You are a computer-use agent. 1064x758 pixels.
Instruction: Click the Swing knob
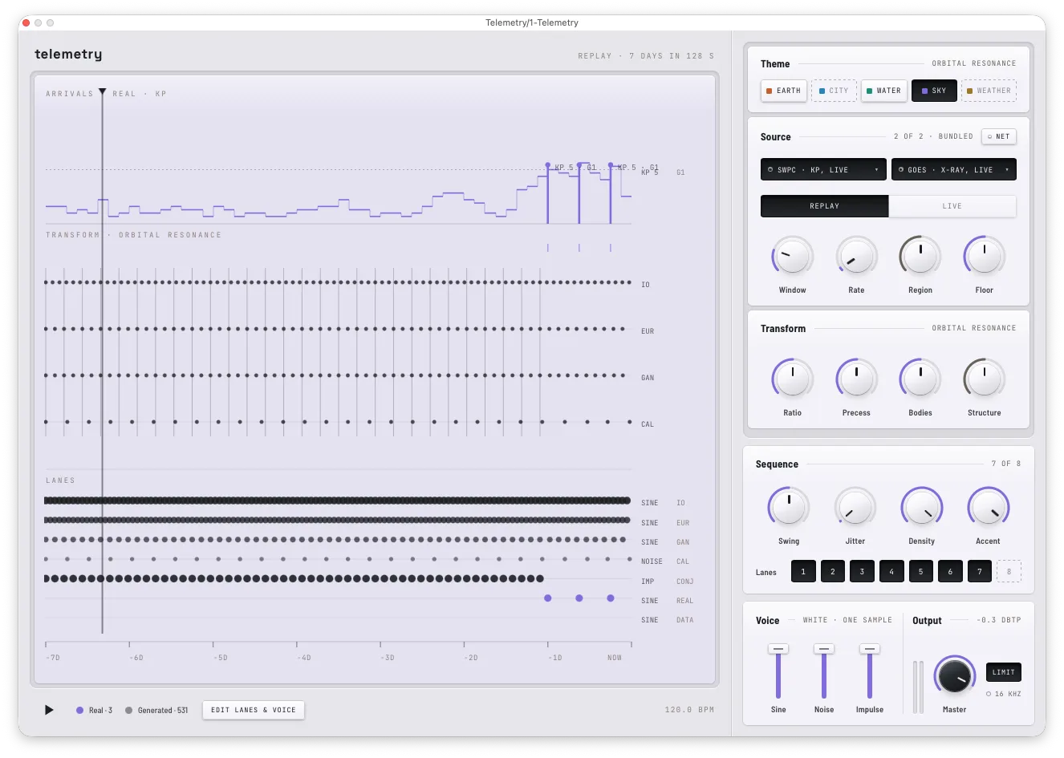789,507
